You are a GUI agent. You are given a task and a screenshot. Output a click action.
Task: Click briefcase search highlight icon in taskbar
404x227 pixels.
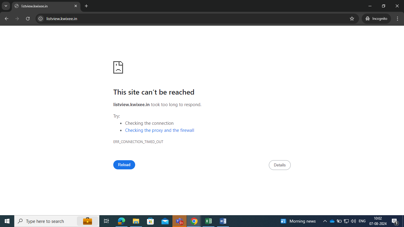coord(88,221)
